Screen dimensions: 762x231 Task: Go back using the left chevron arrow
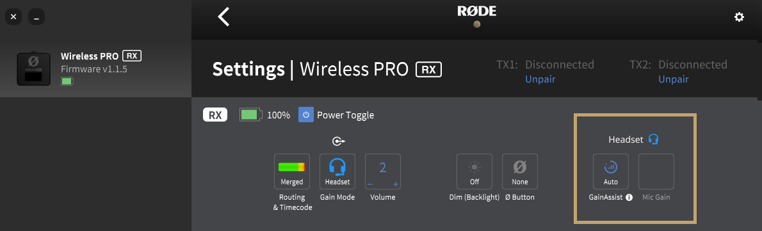tap(223, 17)
